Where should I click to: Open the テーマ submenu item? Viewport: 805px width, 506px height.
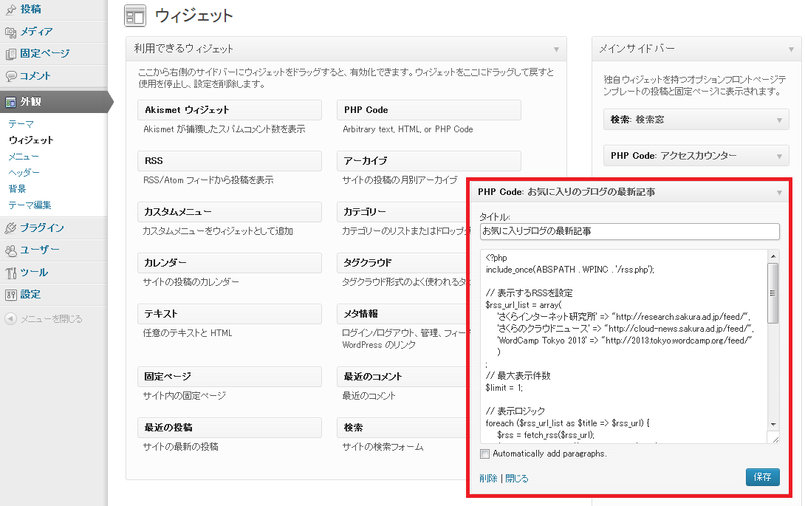click(x=21, y=124)
